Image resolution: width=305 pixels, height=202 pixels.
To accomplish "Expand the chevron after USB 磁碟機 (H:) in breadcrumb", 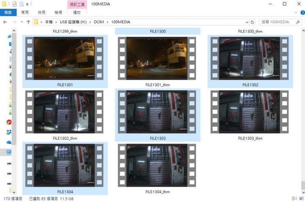I will pos(90,22).
